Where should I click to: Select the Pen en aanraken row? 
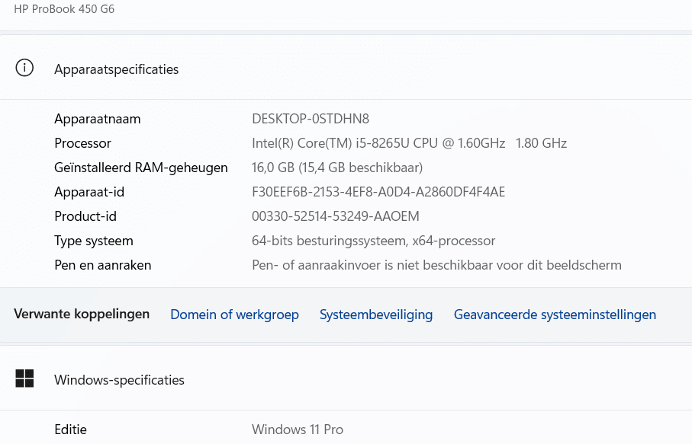click(x=102, y=264)
